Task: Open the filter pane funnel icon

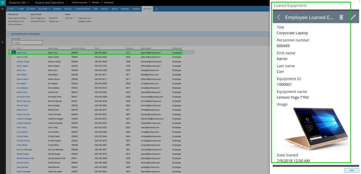Action: point(3,42)
